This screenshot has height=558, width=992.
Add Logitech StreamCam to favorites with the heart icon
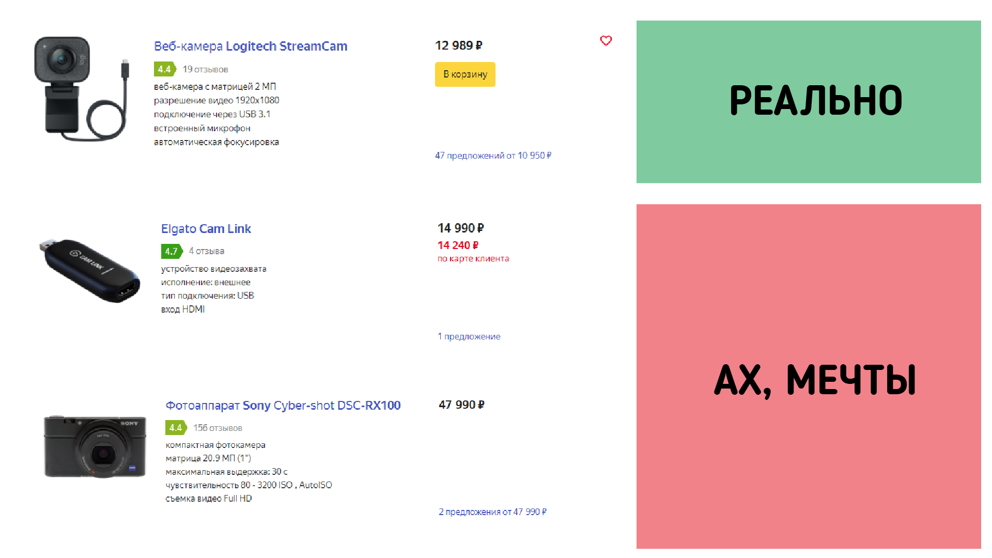[x=606, y=41]
